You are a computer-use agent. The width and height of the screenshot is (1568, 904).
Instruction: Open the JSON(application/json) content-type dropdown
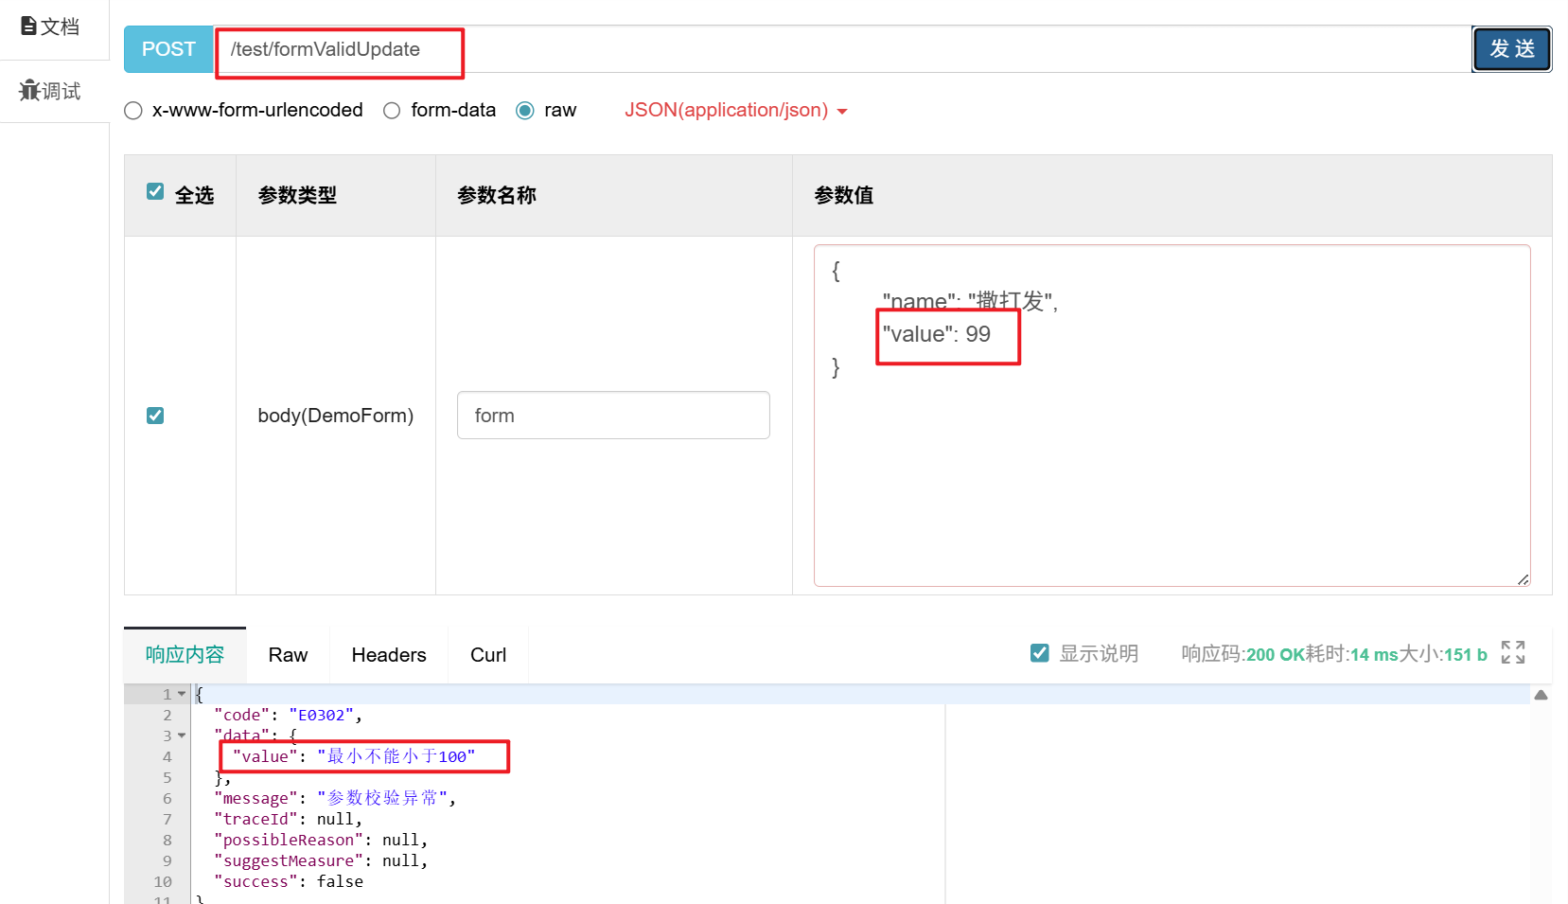pos(736,110)
